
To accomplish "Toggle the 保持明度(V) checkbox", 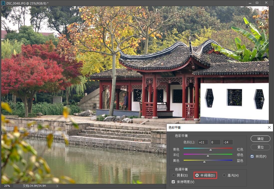I will [x=173, y=182].
